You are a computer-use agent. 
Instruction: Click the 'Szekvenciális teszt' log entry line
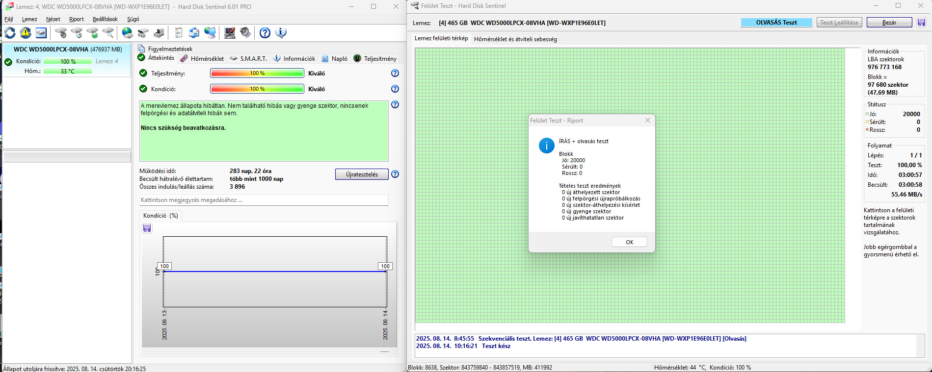581,339
